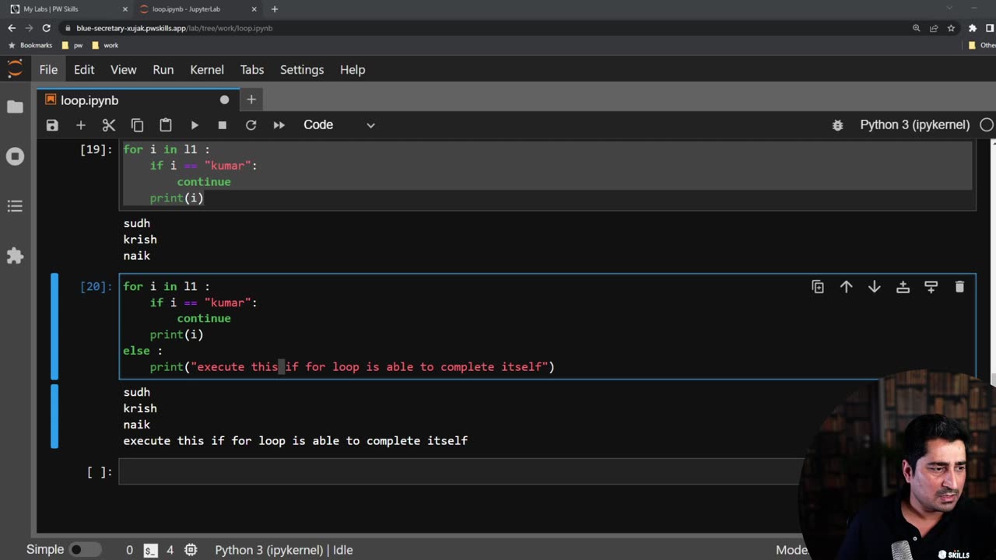Share this page icon in address bar
The width and height of the screenshot is (996, 560).
coord(934,28)
